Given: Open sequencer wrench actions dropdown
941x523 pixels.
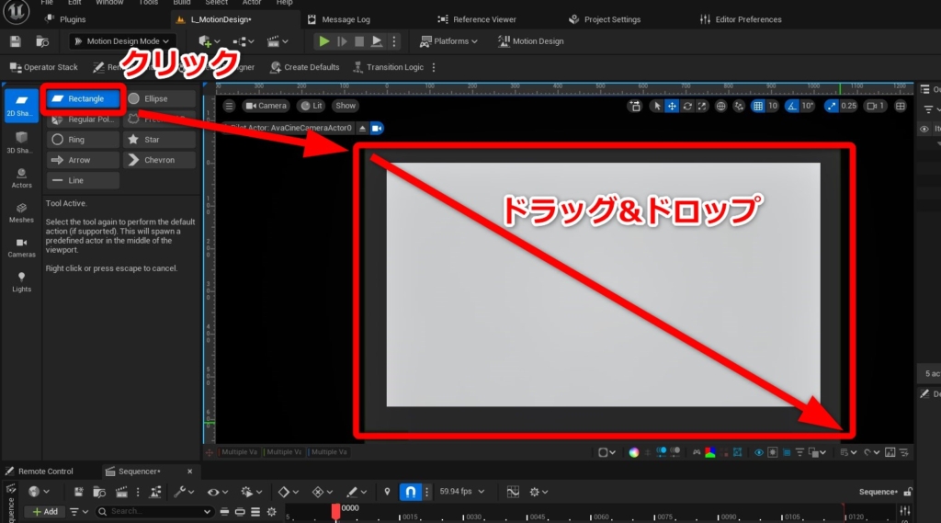Looking at the screenshot, I should tap(184, 492).
